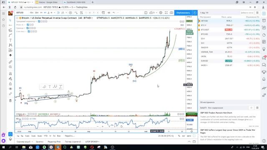Open the chart layout selector icon
The image size is (267, 150).
(146, 13)
